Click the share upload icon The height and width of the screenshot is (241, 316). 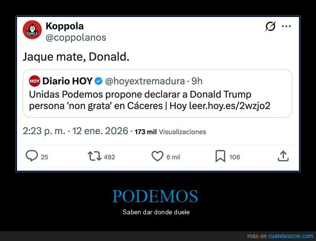pyautogui.click(x=283, y=156)
